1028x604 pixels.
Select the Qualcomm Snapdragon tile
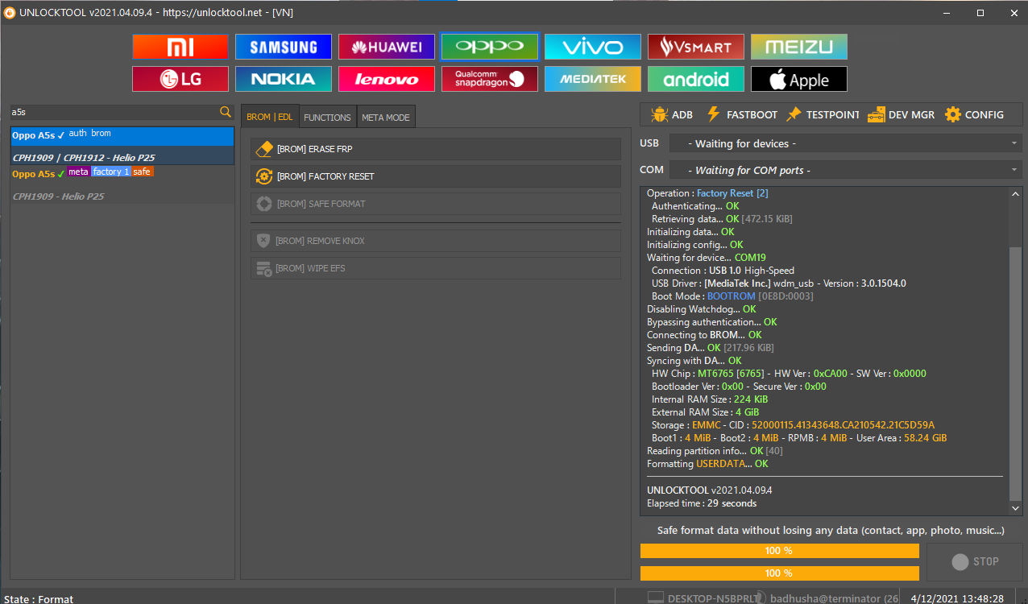tap(490, 79)
